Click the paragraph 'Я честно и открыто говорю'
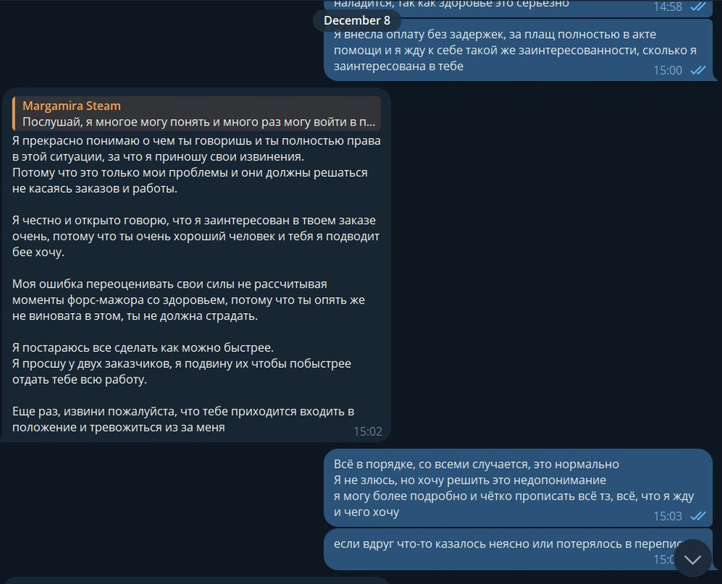This screenshot has height=584, width=722. click(196, 236)
